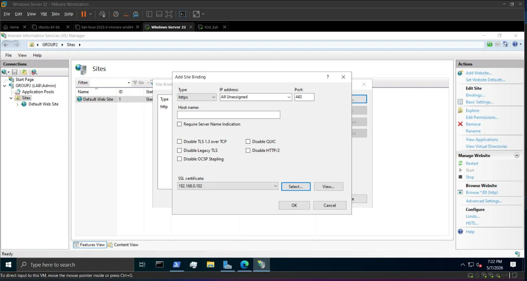Image resolution: width=527 pixels, height=281 pixels.
Task: Click OK in Add Site Binding dialog
Action: tap(294, 205)
